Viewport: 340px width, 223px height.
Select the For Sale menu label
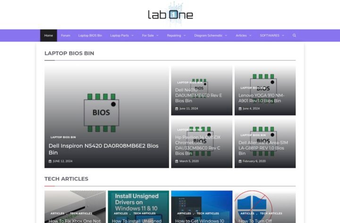pyautogui.click(x=148, y=36)
